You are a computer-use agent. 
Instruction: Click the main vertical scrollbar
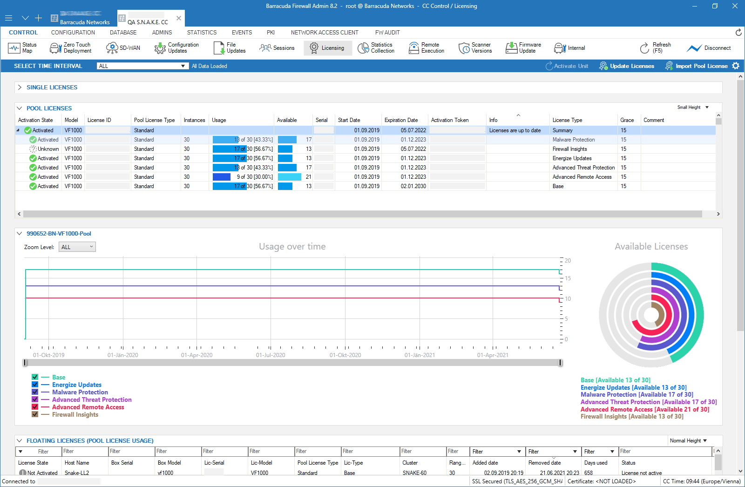[x=740, y=205]
